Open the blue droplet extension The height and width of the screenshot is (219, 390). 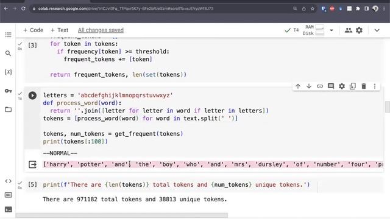pos(341,9)
